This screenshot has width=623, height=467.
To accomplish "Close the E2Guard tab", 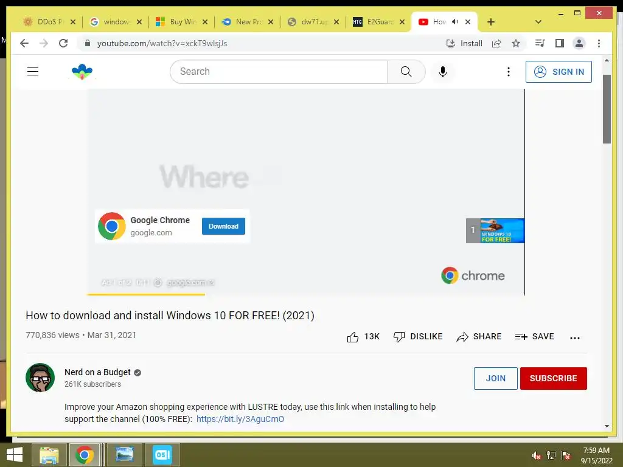I will [x=402, y=22].
